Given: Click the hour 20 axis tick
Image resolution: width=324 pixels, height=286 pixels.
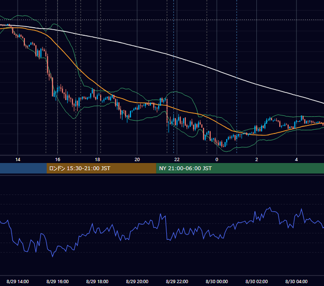Looking at the screenshot, I should tap(137, 160).
